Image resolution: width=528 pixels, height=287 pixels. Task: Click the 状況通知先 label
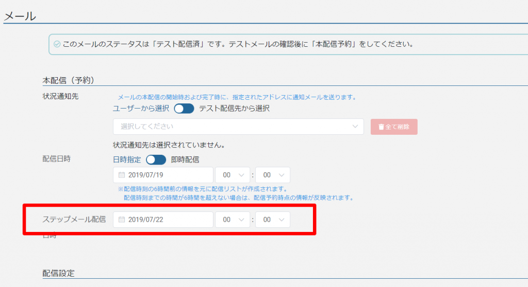[60, 97]
